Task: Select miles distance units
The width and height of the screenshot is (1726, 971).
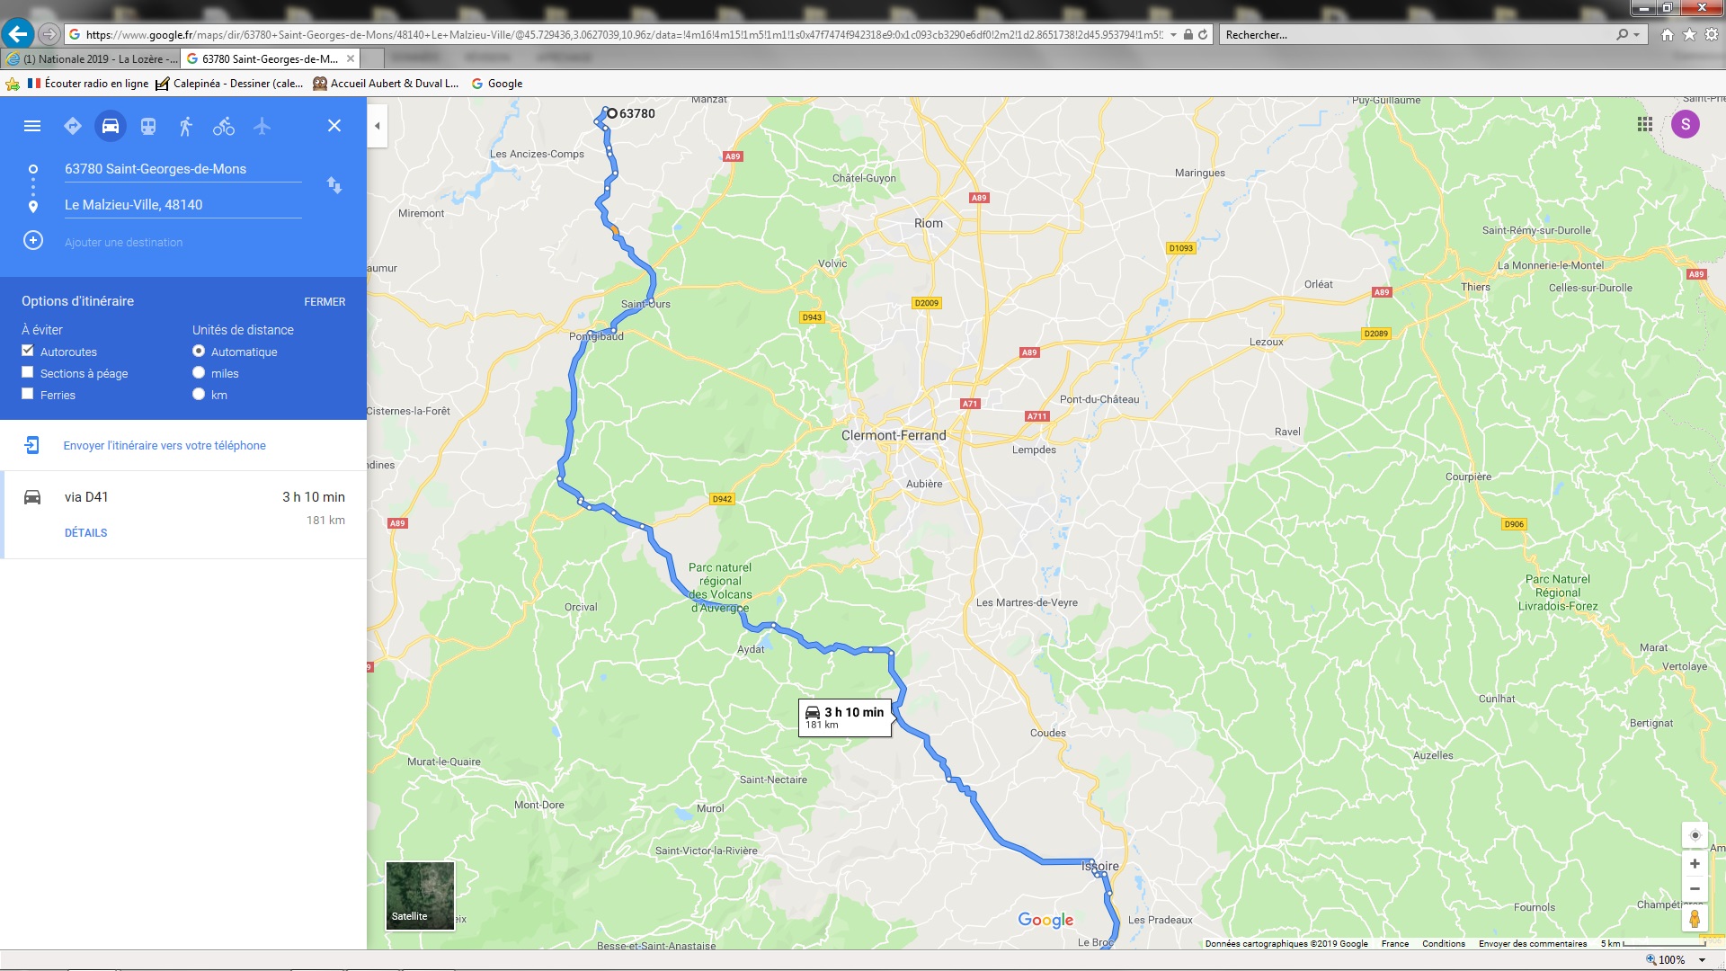Action: click(x=199, y=372)
